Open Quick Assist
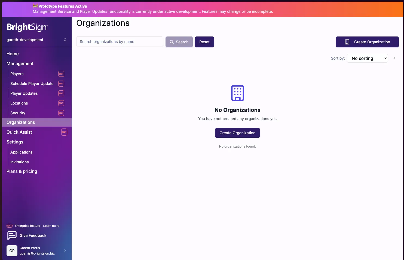404x260 pixels. click(x=19, y=132)
